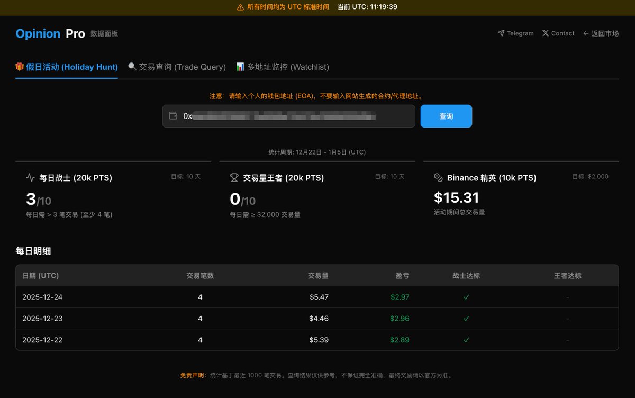Click the 战士达标 column header
Screen dimensions: 635x398
click(466, 276)
